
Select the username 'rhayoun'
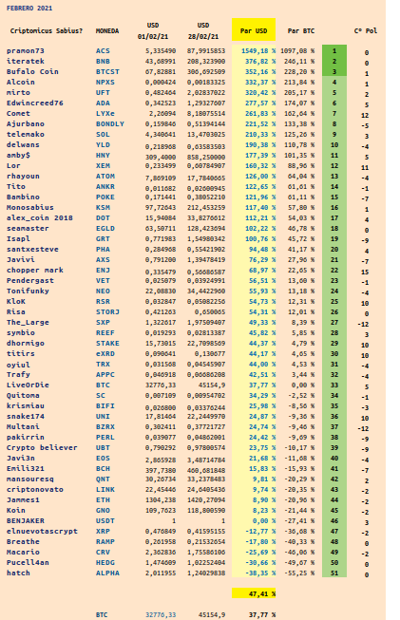pyautogui.click(x=23, y=176)
